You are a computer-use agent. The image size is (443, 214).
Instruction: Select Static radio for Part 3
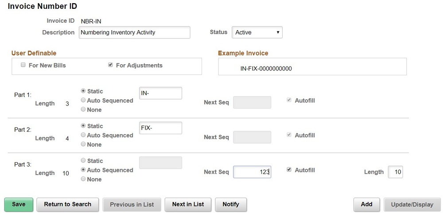[83, 160]
